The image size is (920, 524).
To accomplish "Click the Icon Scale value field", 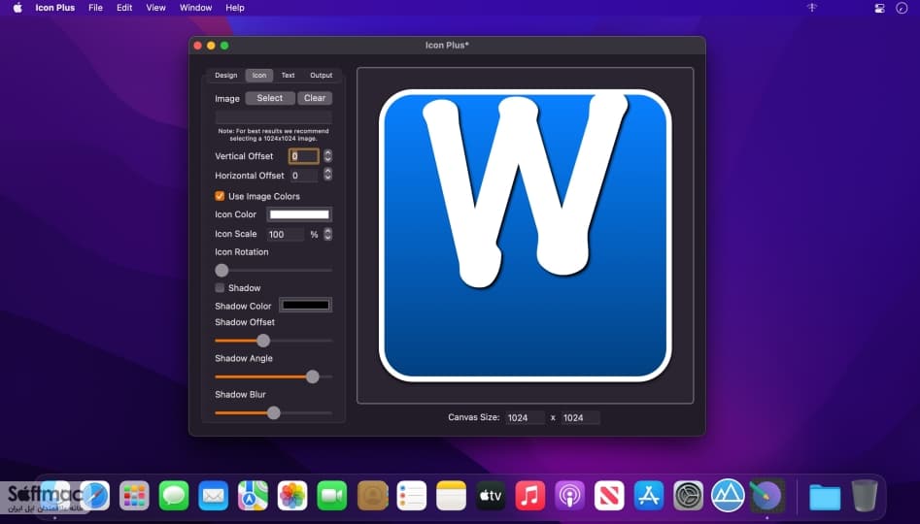I will point(286,235).
